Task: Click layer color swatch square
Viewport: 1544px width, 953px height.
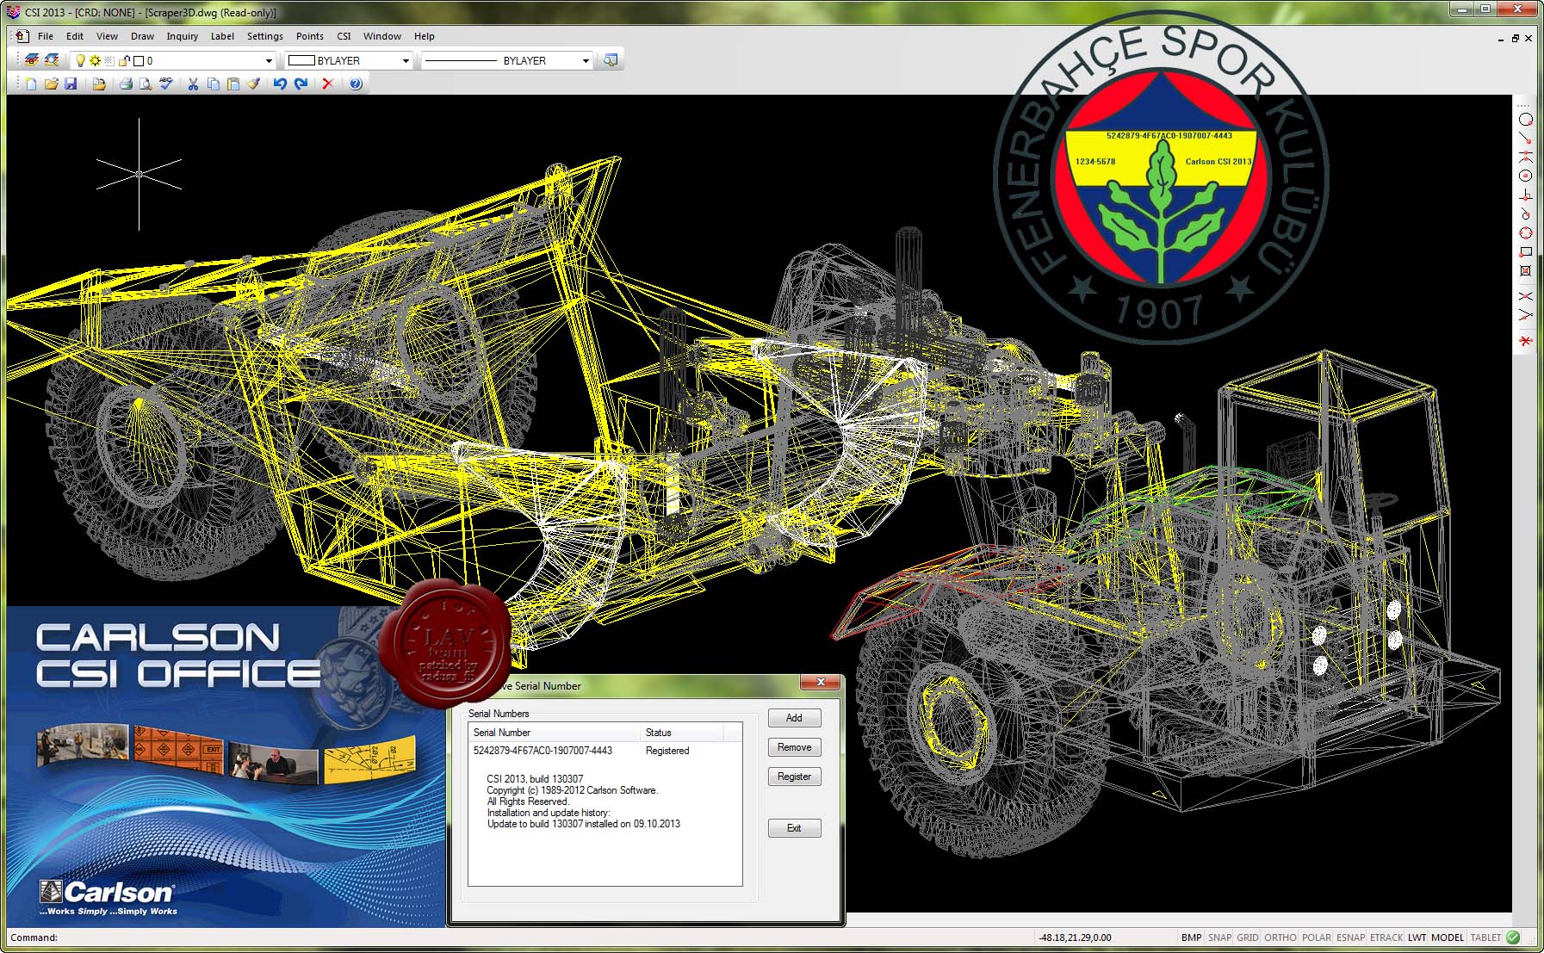Action: point(139,60)
